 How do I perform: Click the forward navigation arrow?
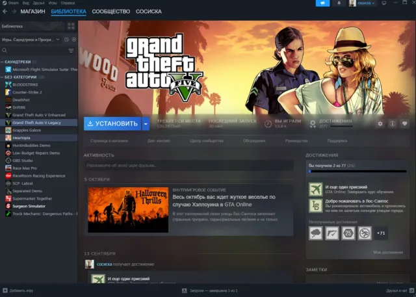pyautogui.click(x=14, y=12)
